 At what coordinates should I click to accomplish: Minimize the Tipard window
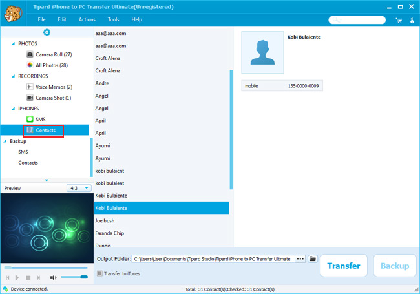coord(389,7)
